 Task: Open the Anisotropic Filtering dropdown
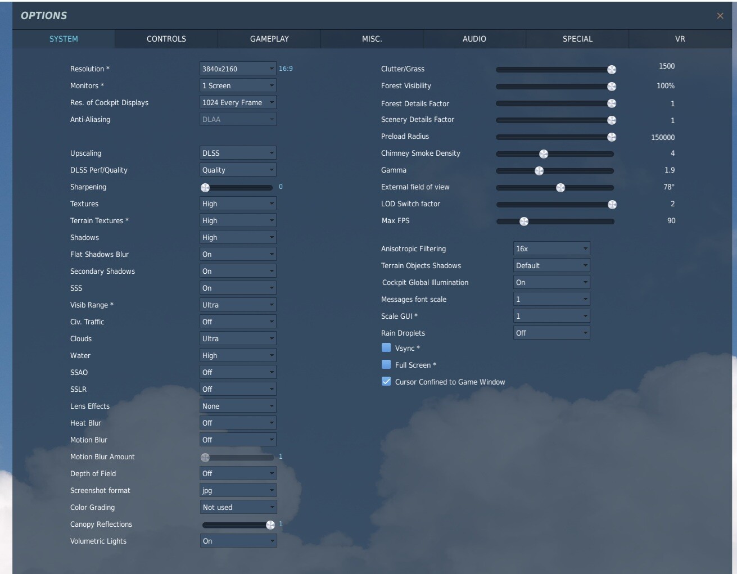(x=551, y=248)
